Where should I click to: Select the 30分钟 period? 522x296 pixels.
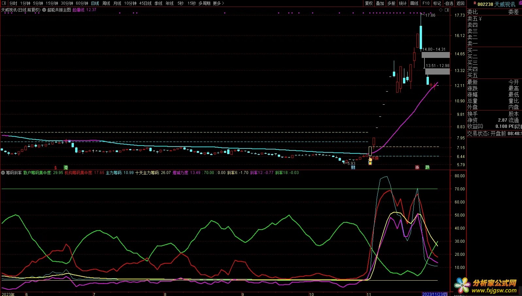(x=67, y=3)
